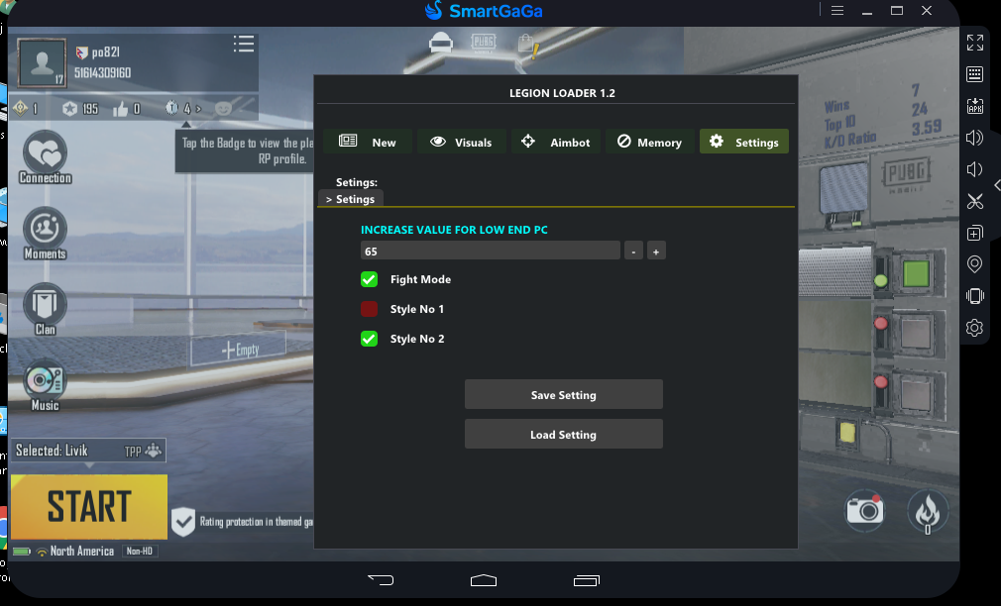The height and width of the screenshot is (606, 1001).
Task: Switch to the Visuals tab
Action: click(462, 142)
